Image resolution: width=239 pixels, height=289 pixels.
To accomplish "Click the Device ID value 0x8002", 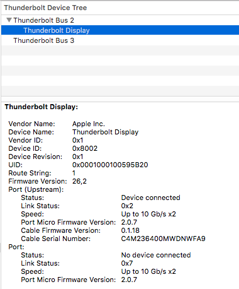I will pos(85,148).
